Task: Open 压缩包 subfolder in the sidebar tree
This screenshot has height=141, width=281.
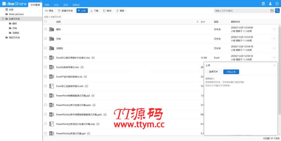Action: (16, 33)
